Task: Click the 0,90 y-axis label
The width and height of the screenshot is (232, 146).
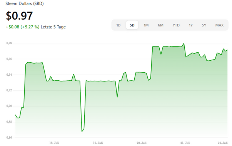Action: tap(9, 106)
